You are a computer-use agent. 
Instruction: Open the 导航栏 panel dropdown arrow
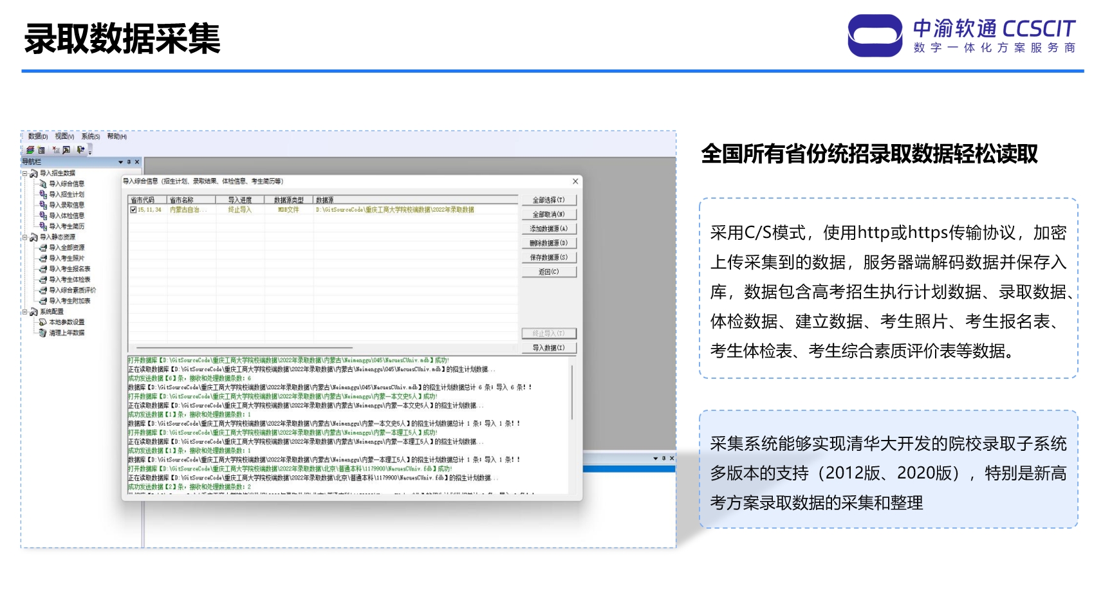coord(120,162)
